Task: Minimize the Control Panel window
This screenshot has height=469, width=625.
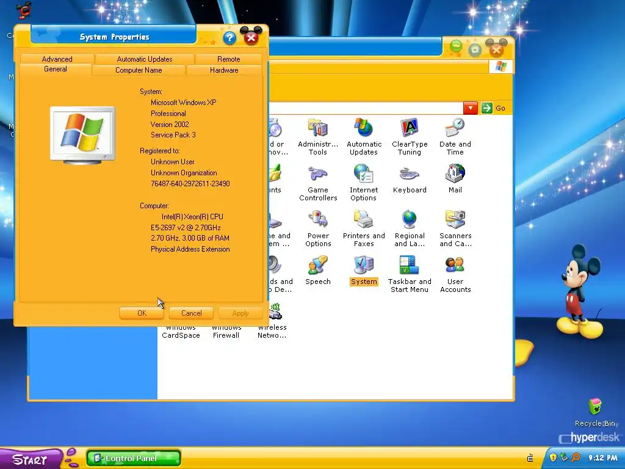Action: tap(455, 48)
